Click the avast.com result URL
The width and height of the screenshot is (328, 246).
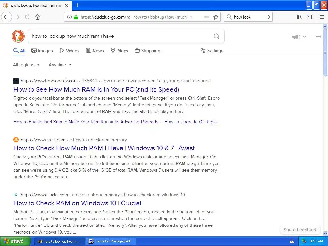point(74,140)
